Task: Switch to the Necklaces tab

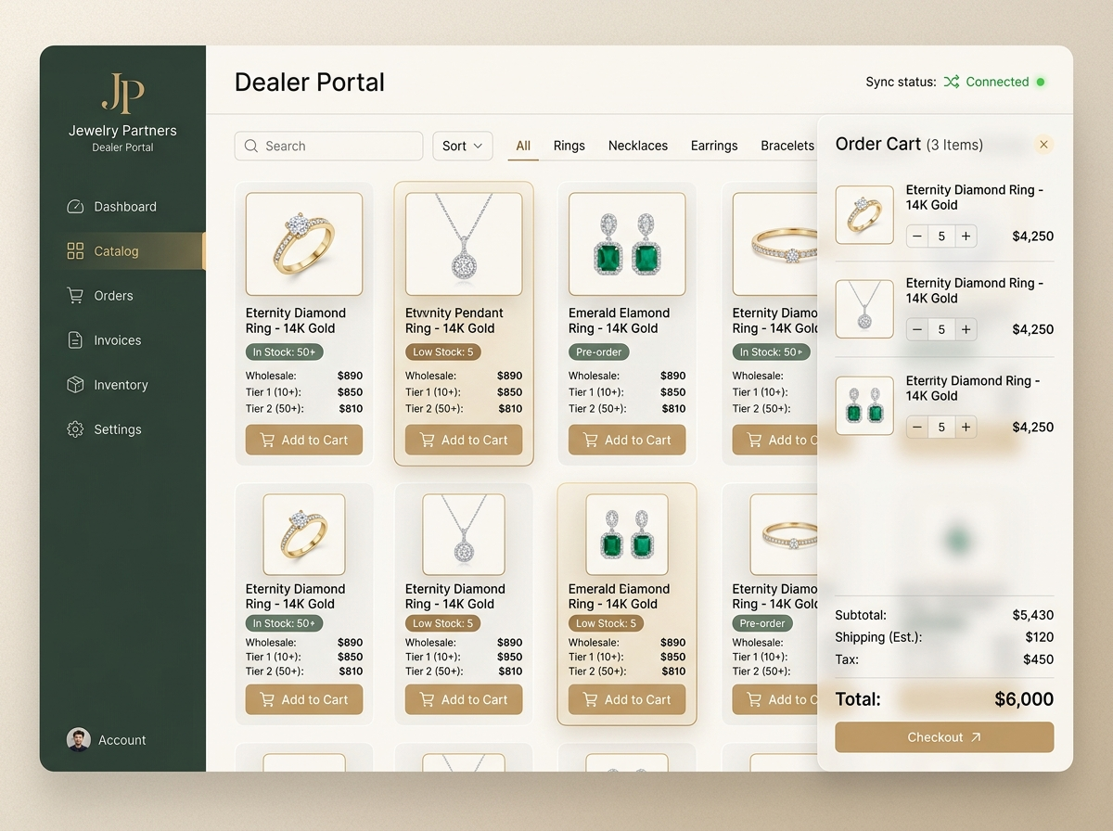Action: [638, 146]
